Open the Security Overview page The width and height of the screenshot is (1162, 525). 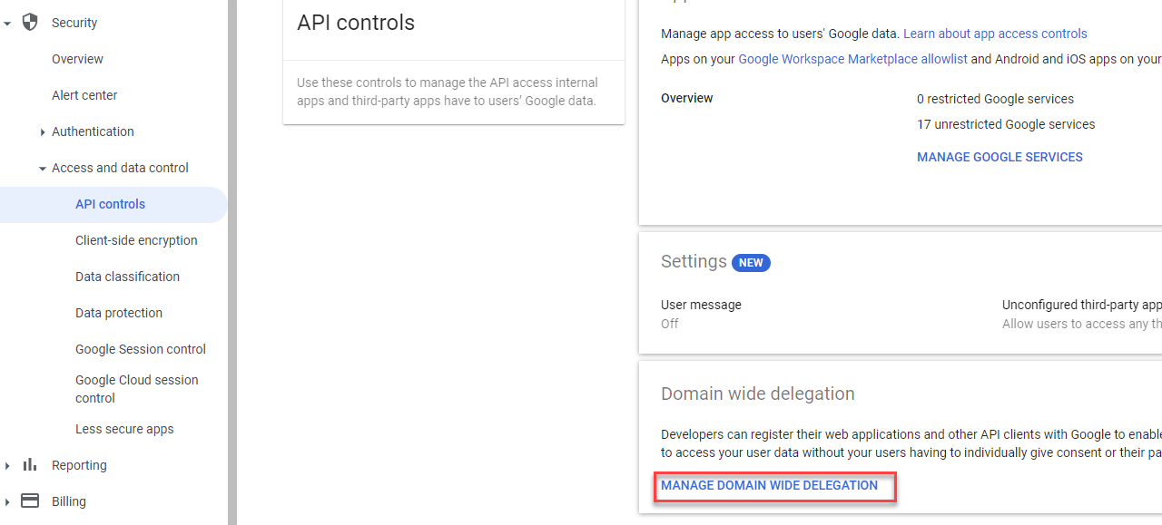coord(77,59)
